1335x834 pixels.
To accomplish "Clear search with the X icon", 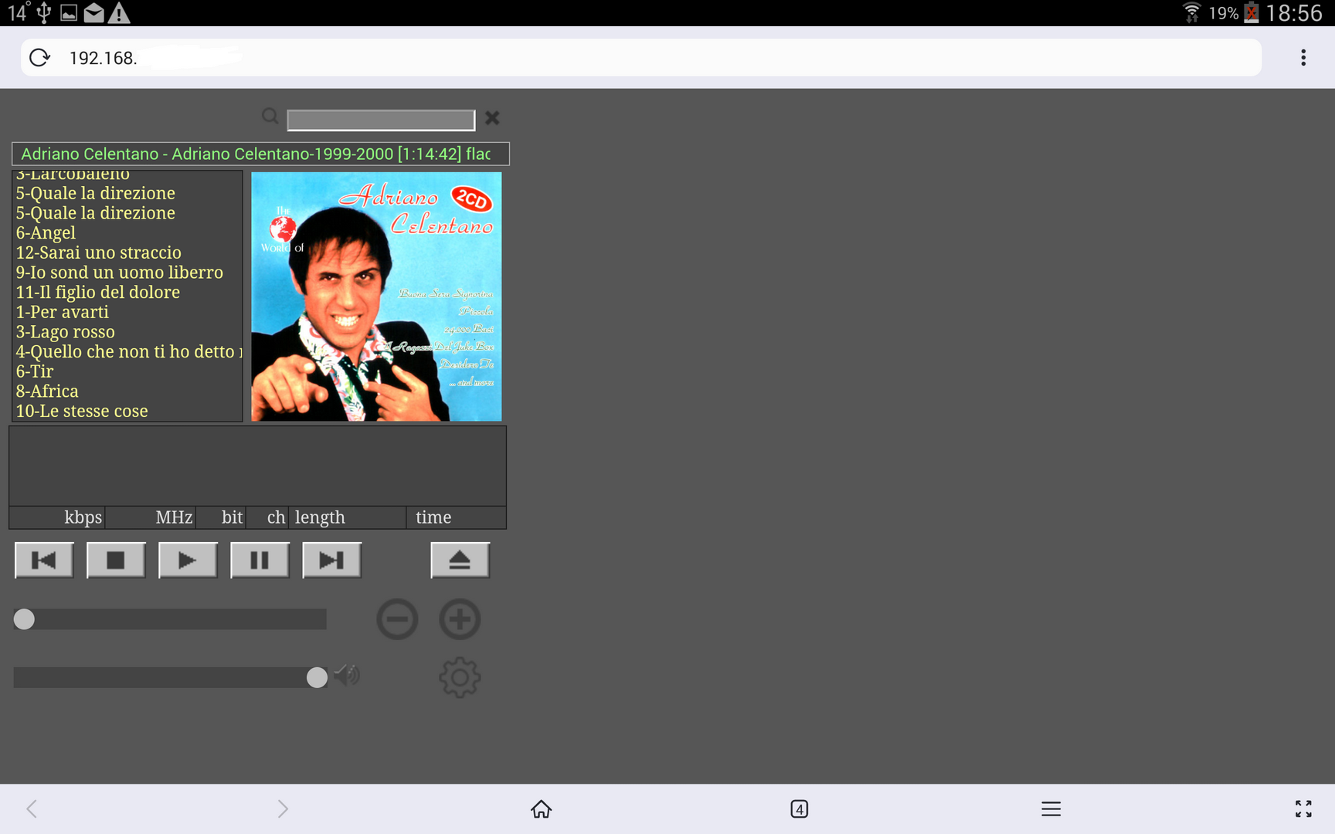I will pos(492,118).
